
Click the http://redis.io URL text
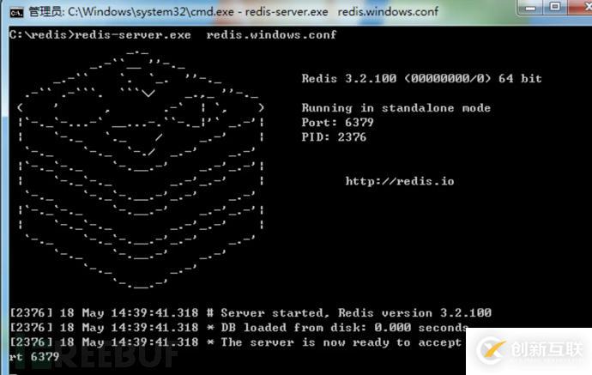(x=400, y=181)
